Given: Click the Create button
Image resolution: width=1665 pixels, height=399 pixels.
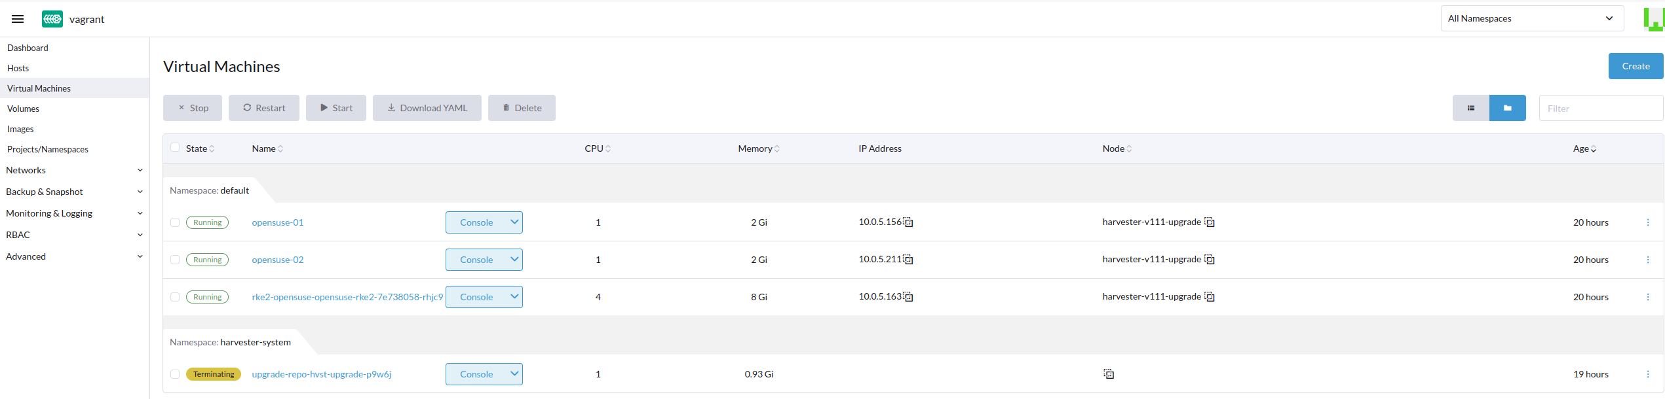Looking at the screenshot, I should (1635, 65).
